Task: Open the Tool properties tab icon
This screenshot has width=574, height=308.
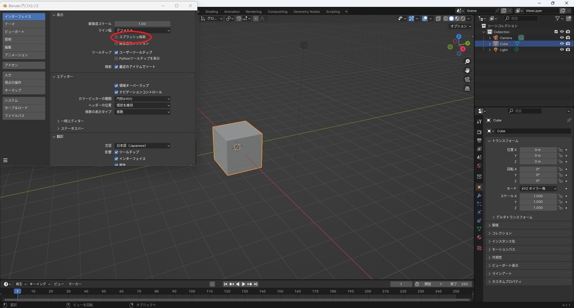Action: 479,122
